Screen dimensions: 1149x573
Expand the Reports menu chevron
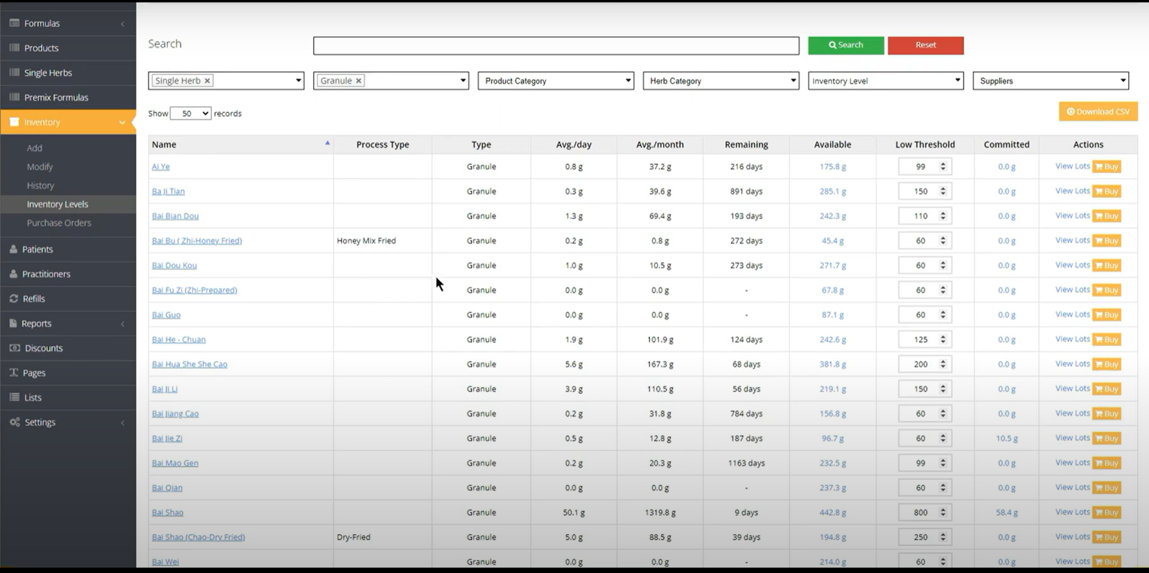pos(123,324)
